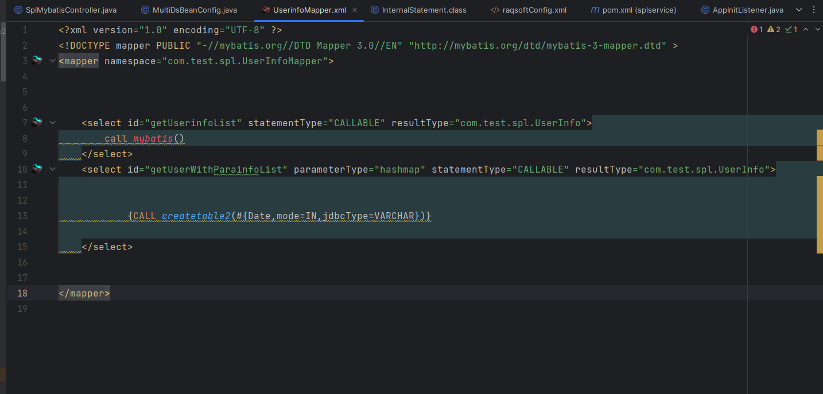823x394 pixels.
Task: Click the InternalStatement.class tab icon
Action: tap(375, 10)
